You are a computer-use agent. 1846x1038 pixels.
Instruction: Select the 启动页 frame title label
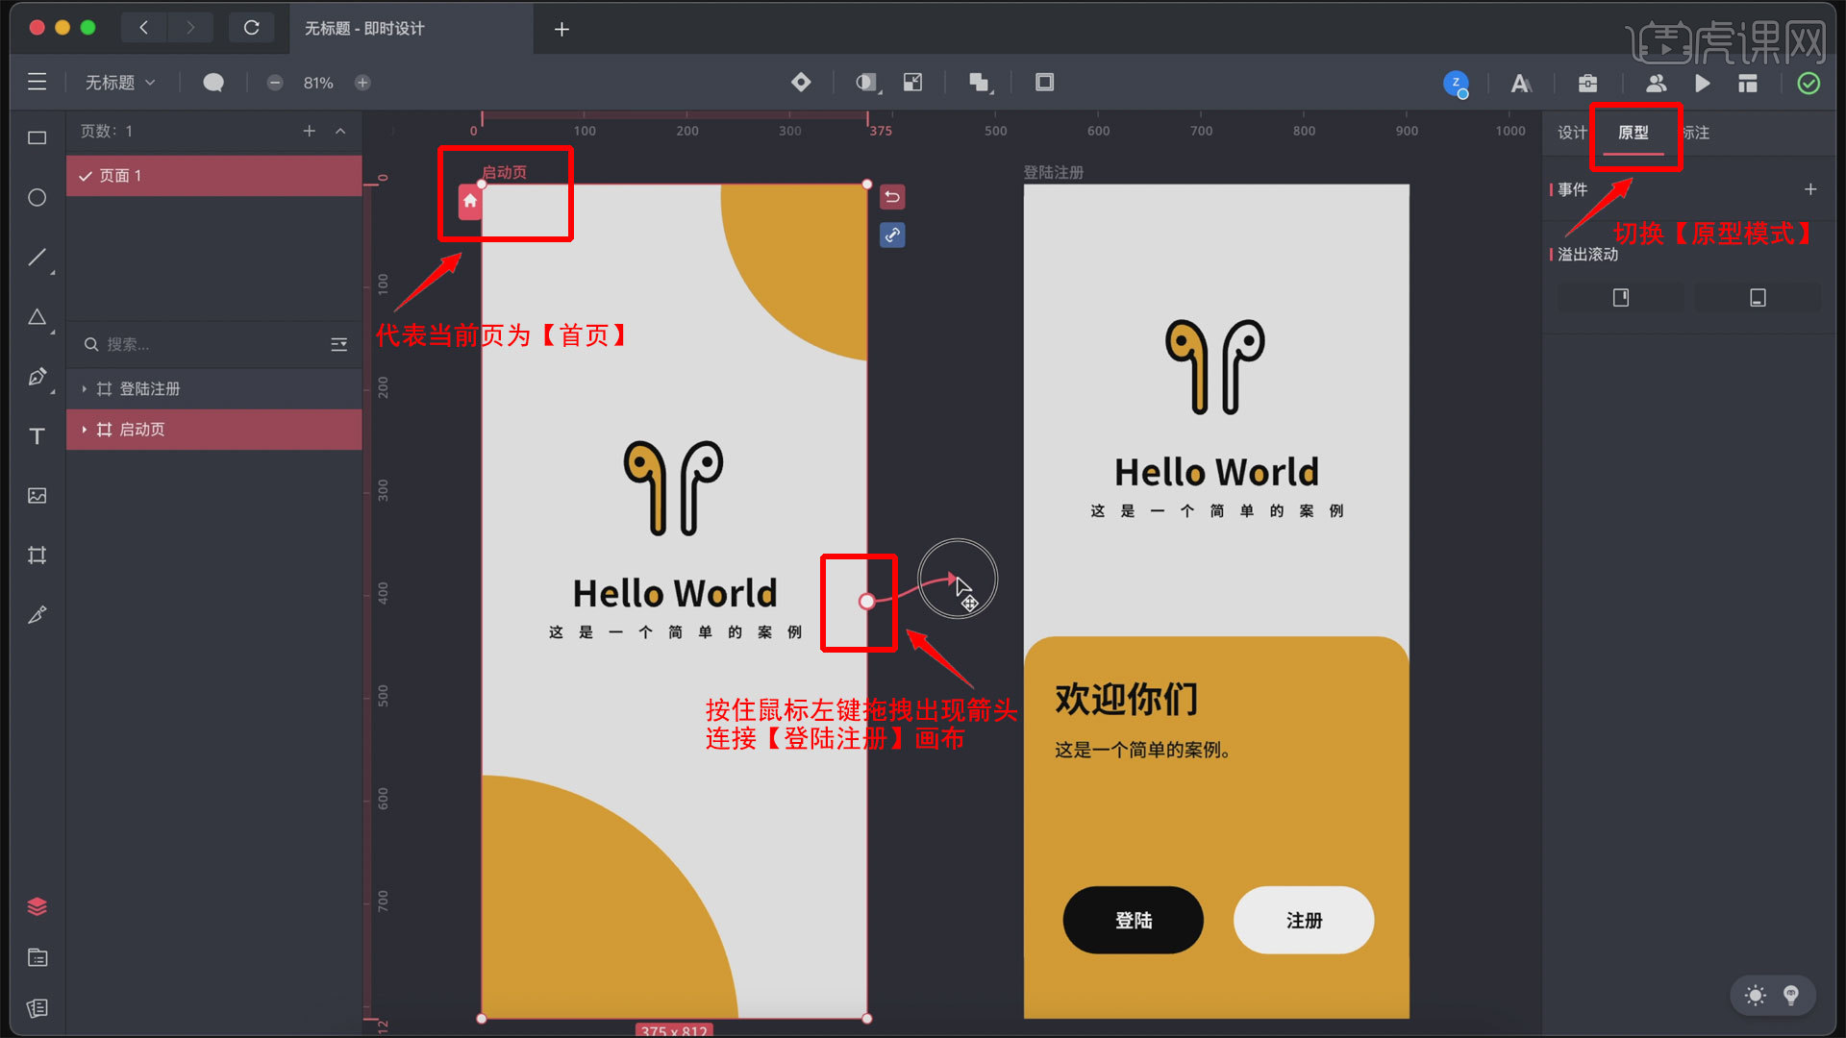[x=505, y=173]
